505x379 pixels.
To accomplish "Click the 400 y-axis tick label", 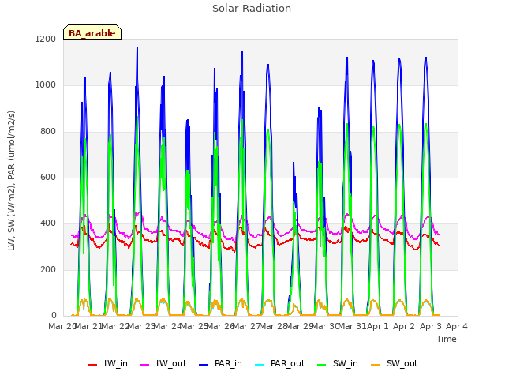I will (48, 223).
